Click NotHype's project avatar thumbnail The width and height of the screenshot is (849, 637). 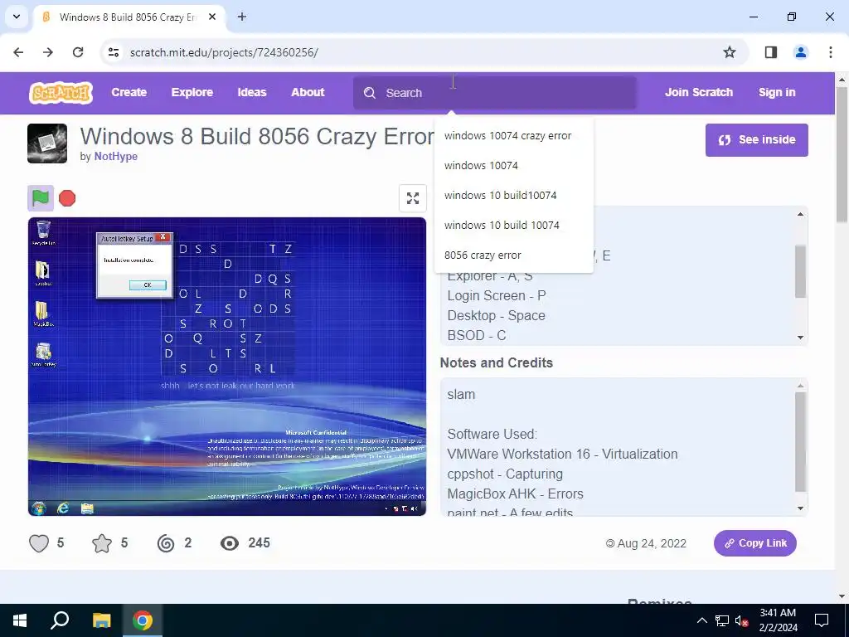(x=47, y=143)
